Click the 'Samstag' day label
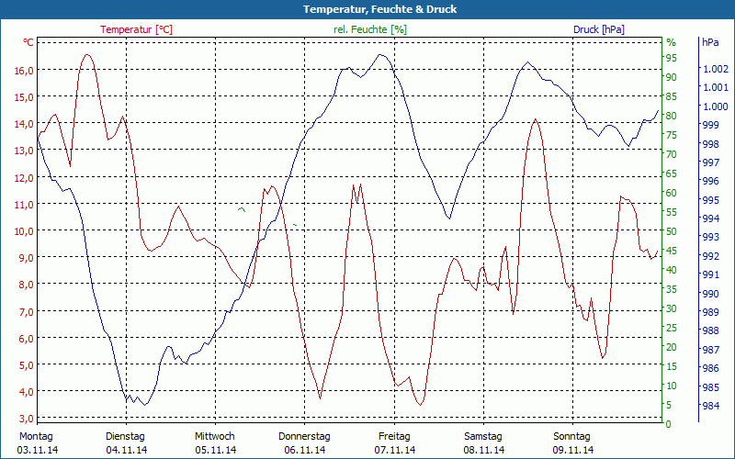Screen dimensions: 735x459 point(483,437)
